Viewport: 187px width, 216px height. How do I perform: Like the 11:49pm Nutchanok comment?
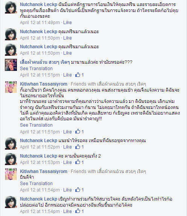tap(67, 23)
